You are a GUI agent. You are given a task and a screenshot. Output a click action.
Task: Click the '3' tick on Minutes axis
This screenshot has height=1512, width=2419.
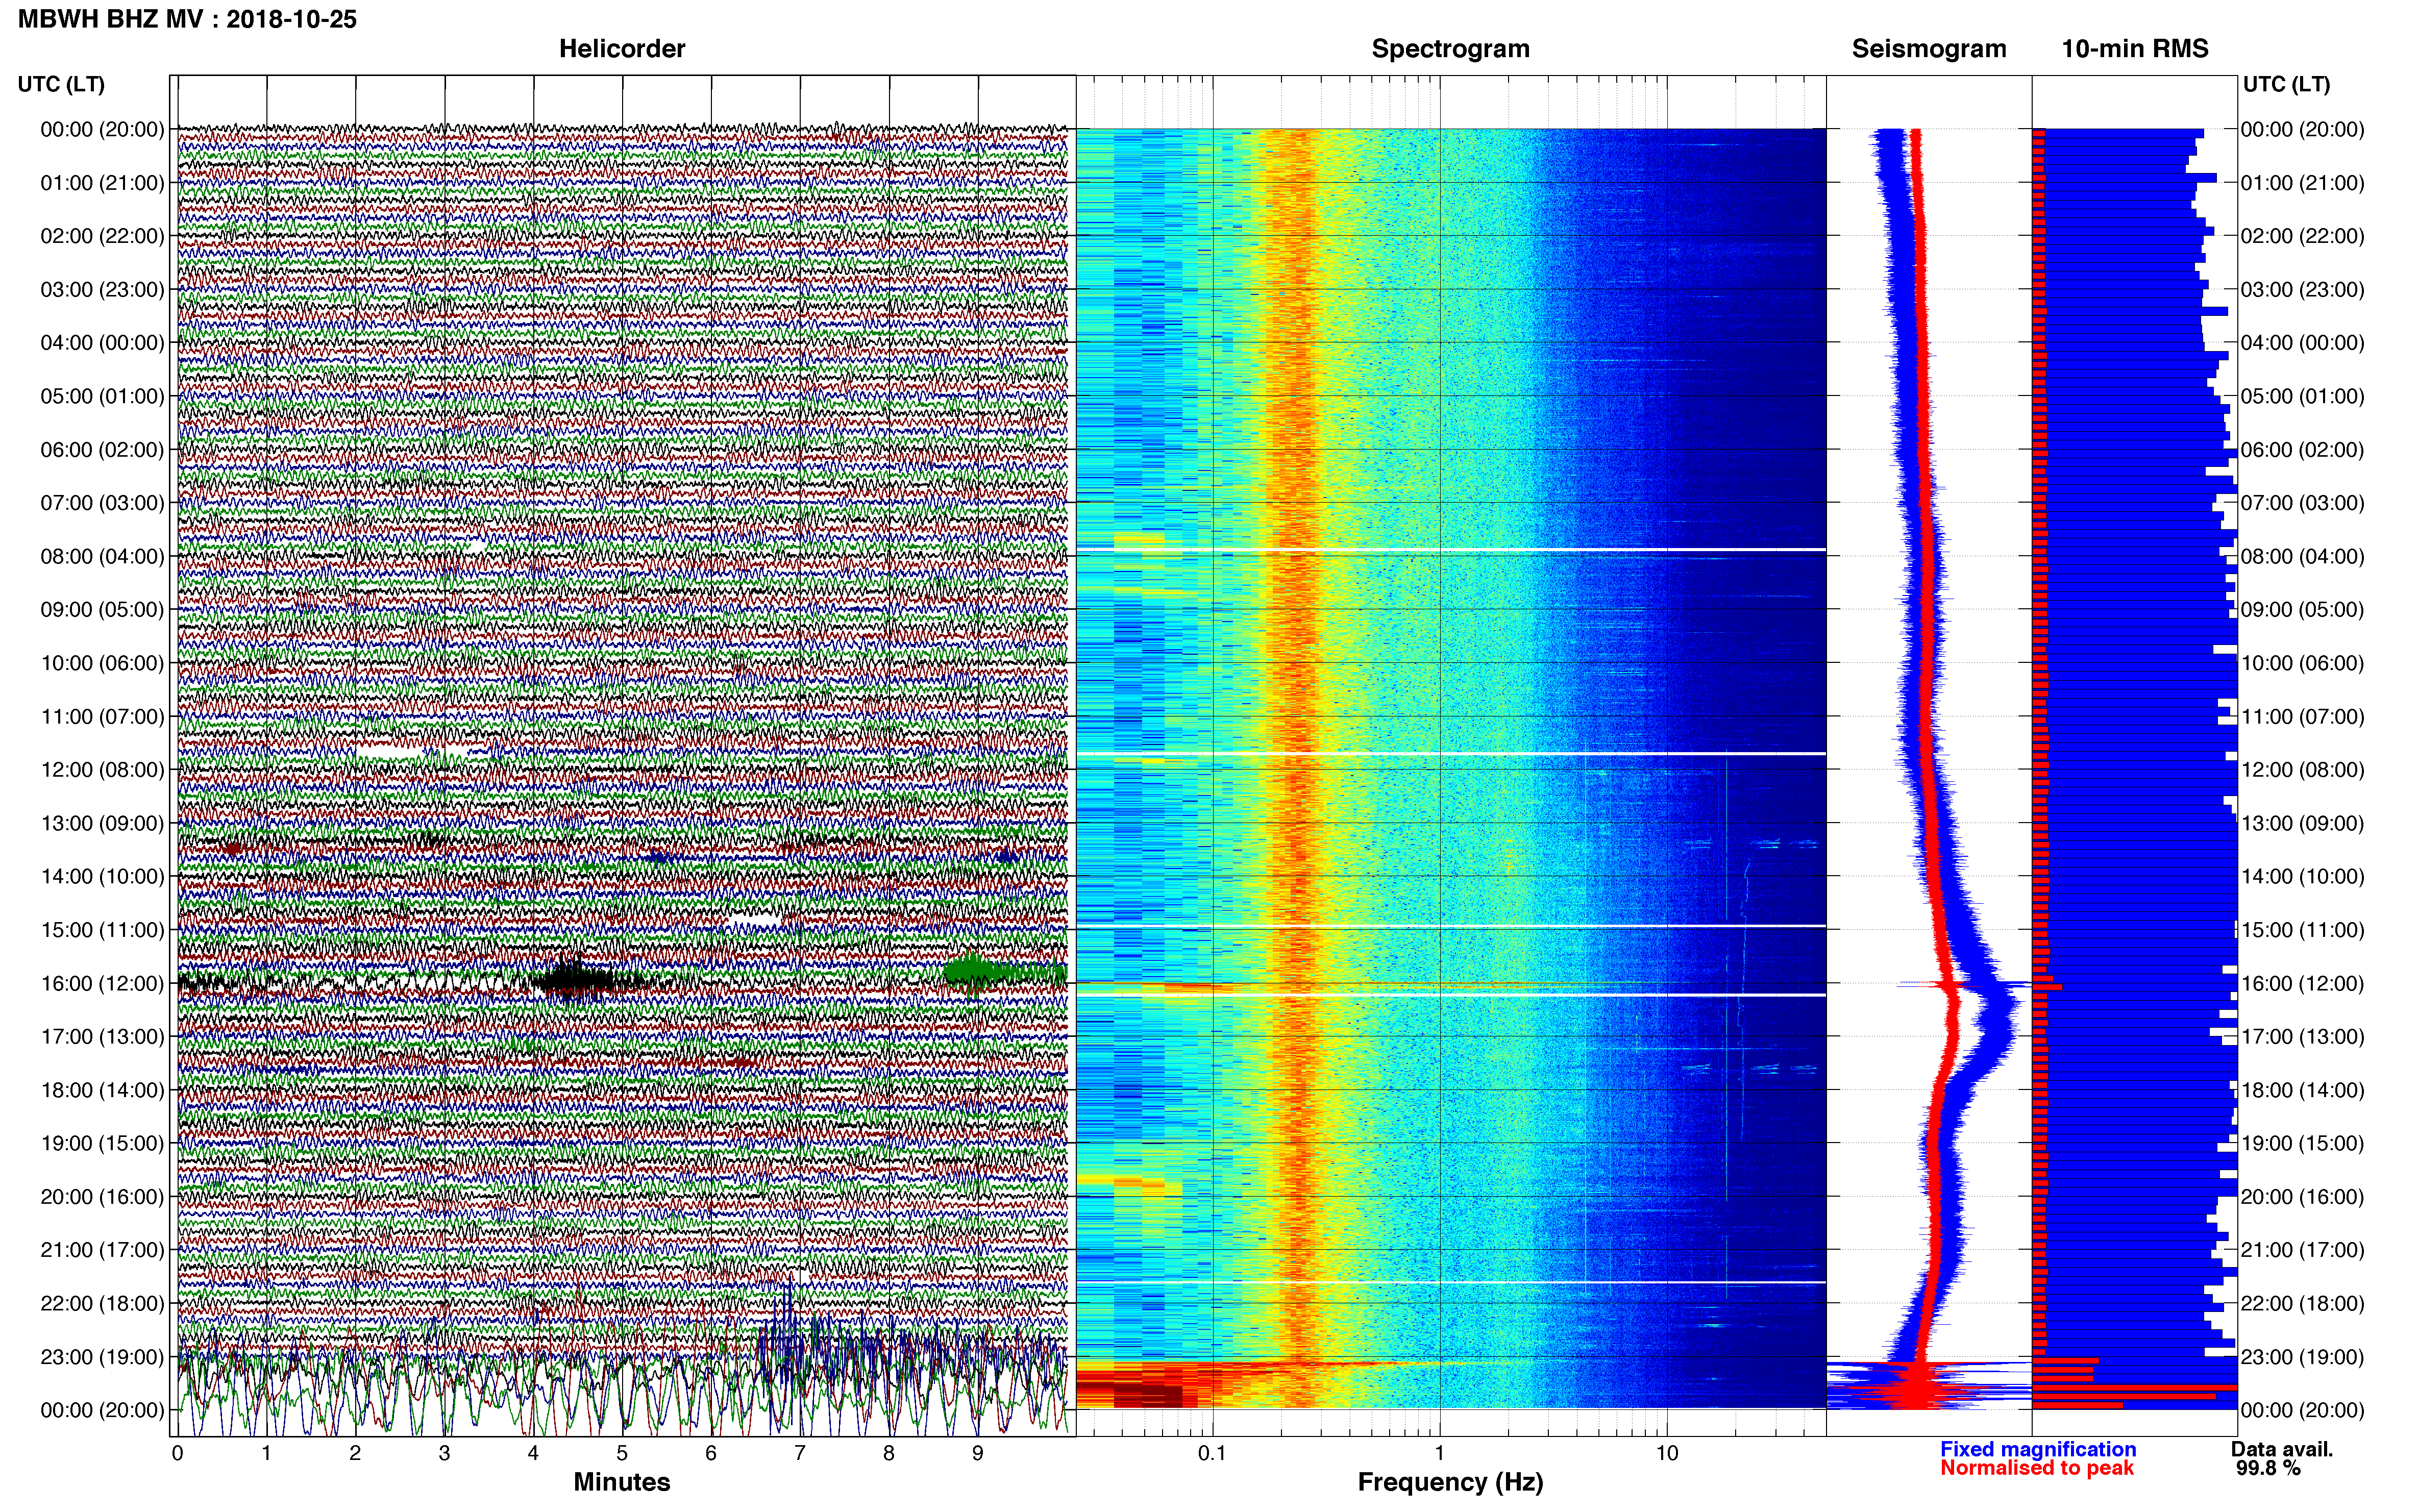click(x=444, y=1453)
